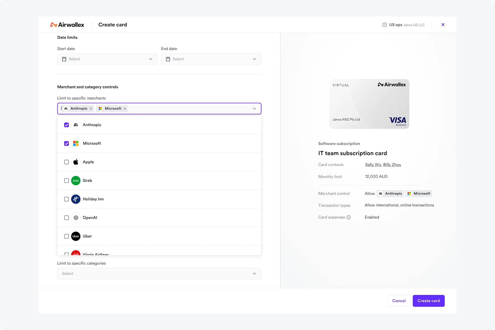Click the Card expenses info icon

(x=348, y=217)
